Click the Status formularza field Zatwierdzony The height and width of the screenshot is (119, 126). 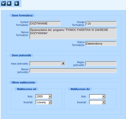pyautogui.click(x=101, y=43)
